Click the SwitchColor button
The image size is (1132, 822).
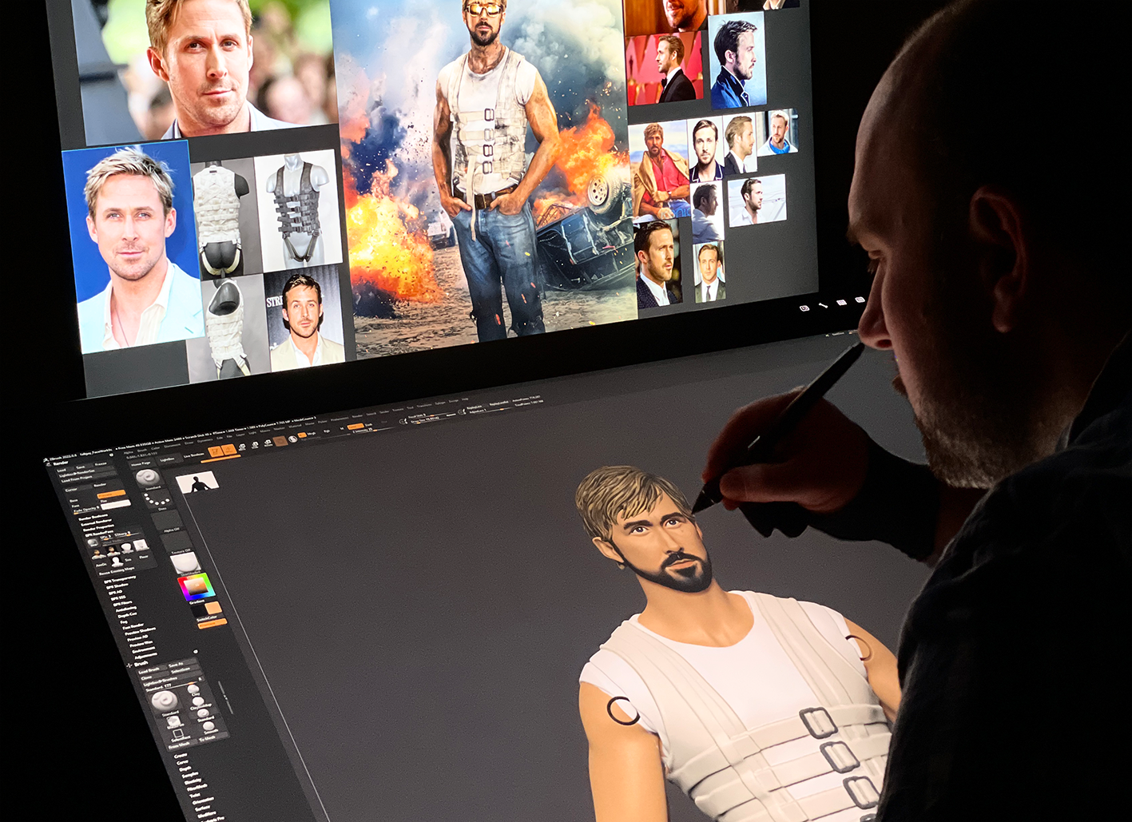[x=207, y=617]
